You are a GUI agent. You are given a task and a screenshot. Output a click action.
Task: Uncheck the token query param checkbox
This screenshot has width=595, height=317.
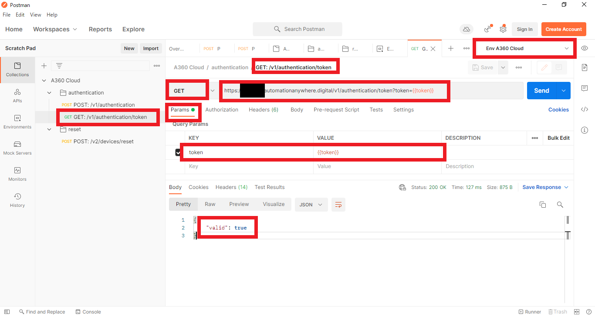(x=178, y=152)
